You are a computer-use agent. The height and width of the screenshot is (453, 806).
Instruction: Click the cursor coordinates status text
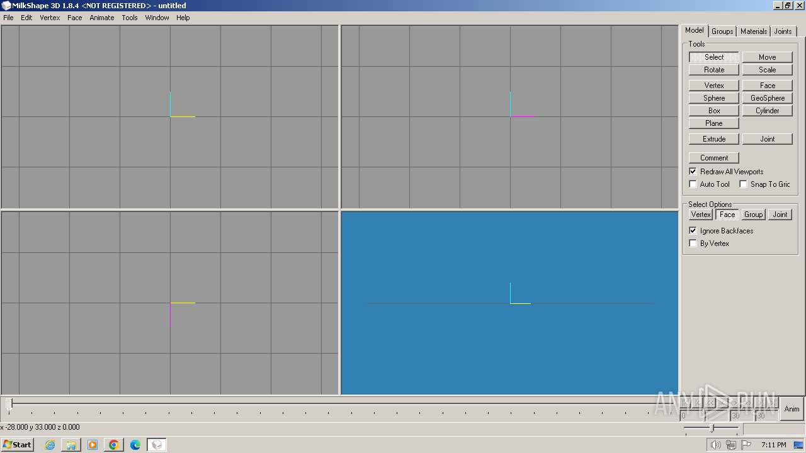click(x=40, y=427)
